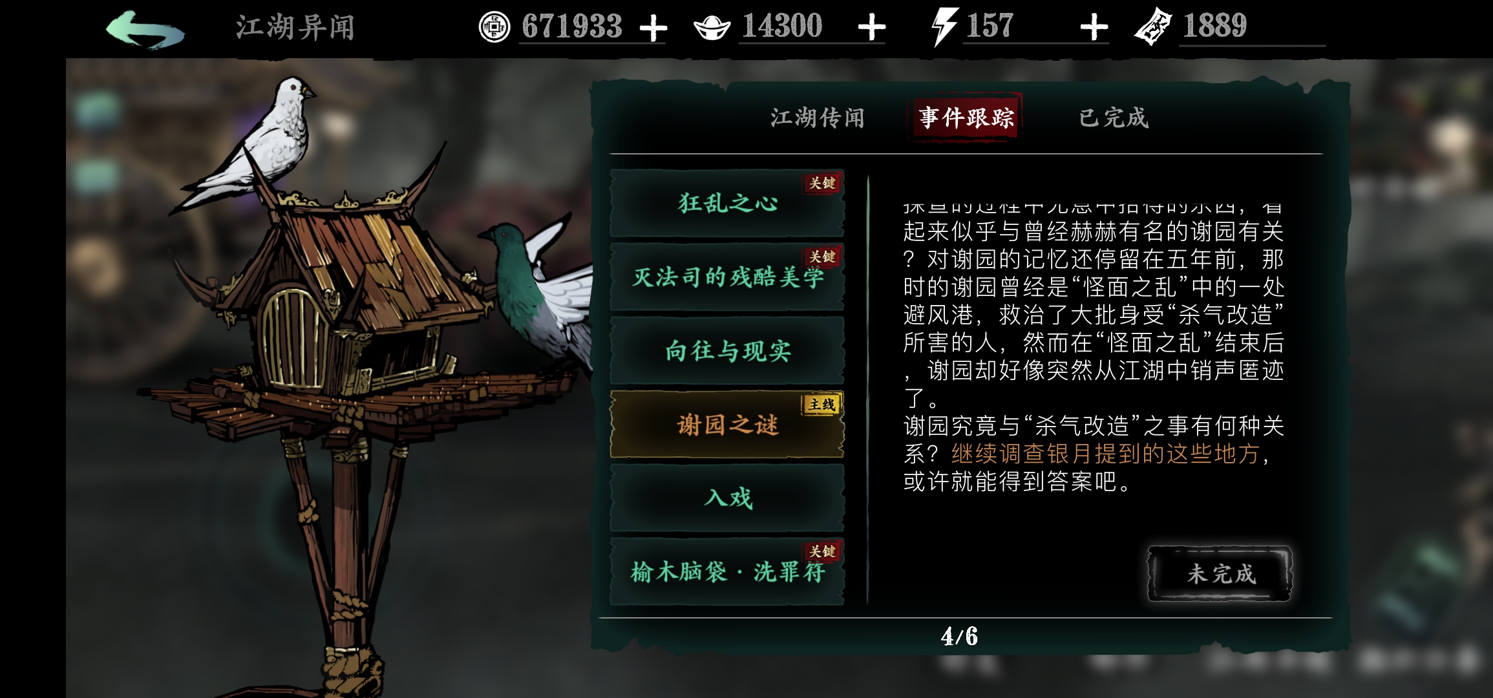Select the 榆木脑袋·洗罪符 quest
Viewport: 1493px width, 698px height.
point(727,572)
